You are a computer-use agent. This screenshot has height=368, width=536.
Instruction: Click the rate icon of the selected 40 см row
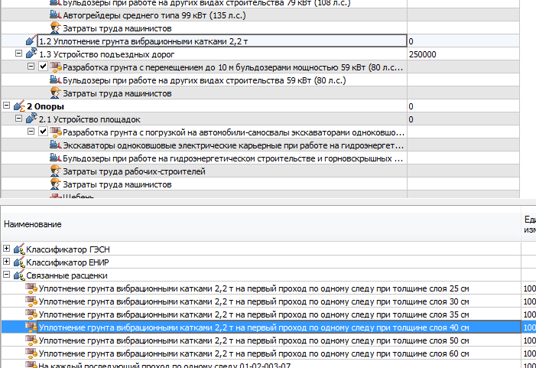point(31,327)
